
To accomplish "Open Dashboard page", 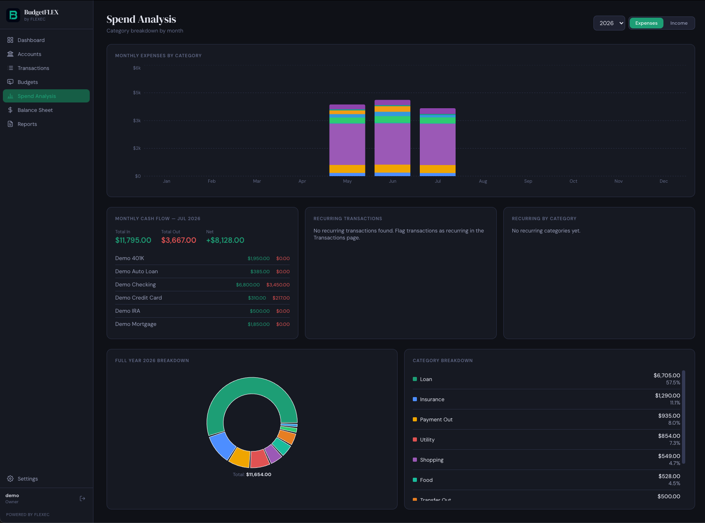I will pos(46,40).
